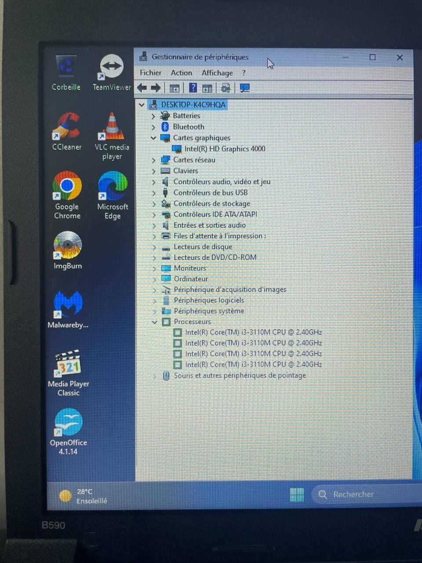This screenshot has height=563, width=422.
Task: Collapse the Processeurs category chevron
Action: [x=154, y=322]
